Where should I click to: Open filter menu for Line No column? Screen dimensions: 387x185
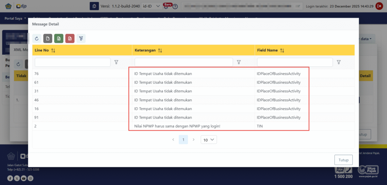(x=116, y=62)
